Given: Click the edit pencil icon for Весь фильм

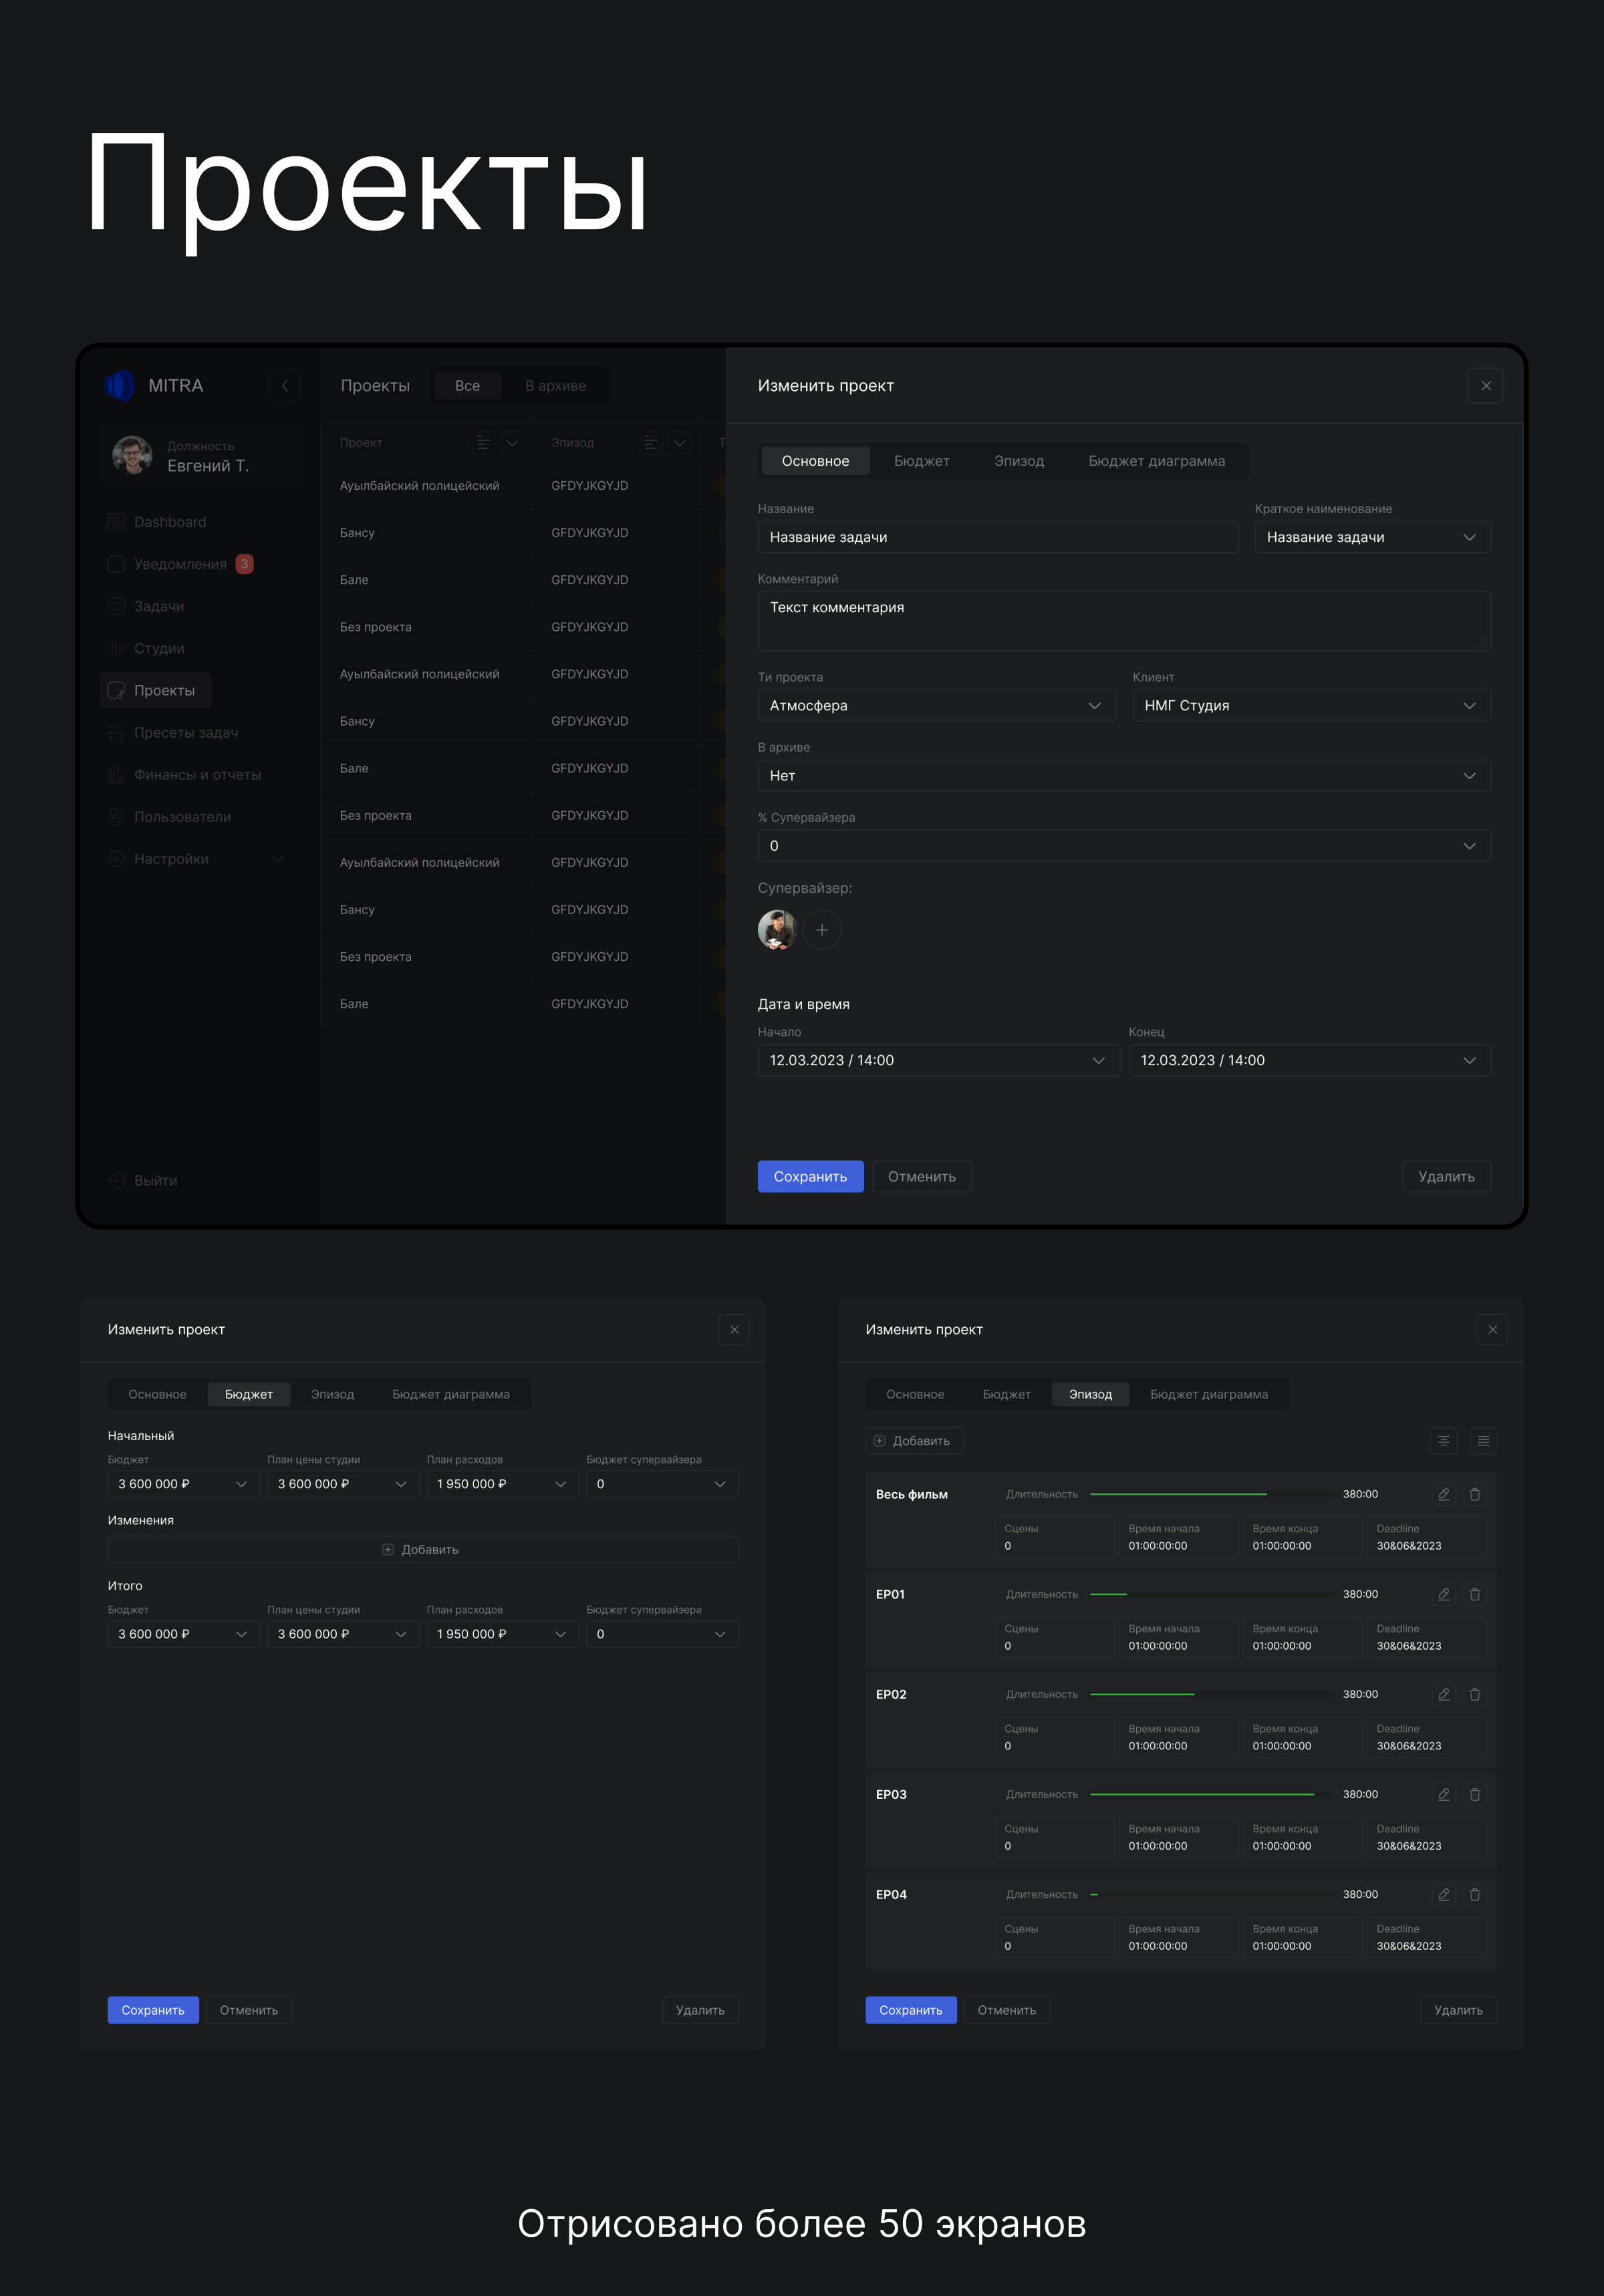Looking at the screenshot, I should [1443, 1494].
